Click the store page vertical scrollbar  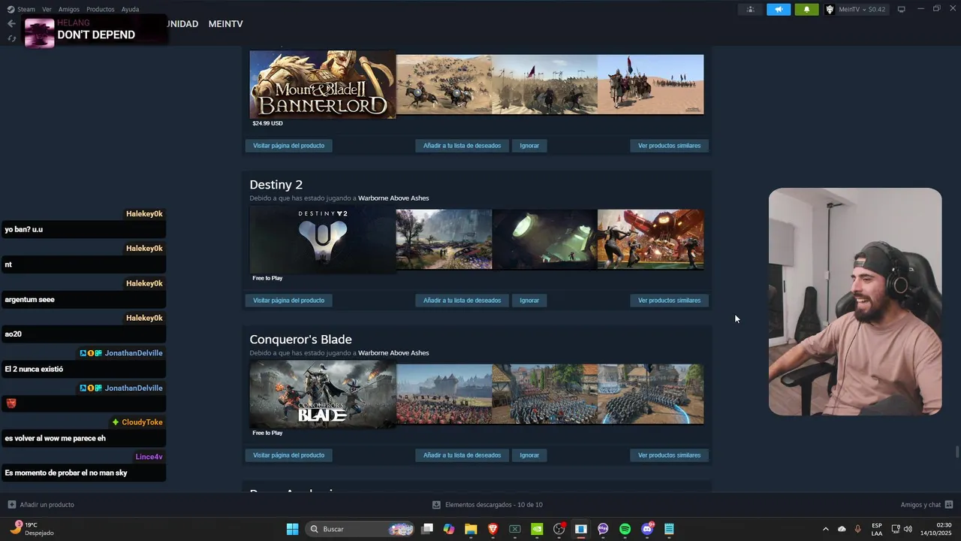956,451
